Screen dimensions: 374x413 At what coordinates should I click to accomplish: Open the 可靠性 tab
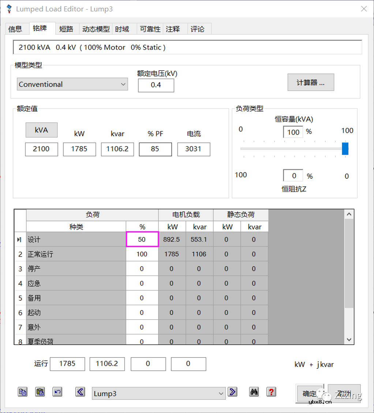pos(150,29)
